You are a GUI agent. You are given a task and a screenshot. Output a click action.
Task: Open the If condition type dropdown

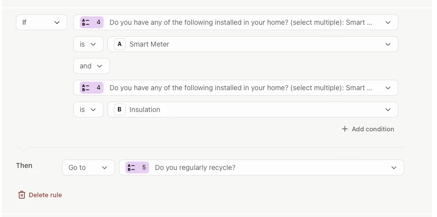(x=41, y=22)
